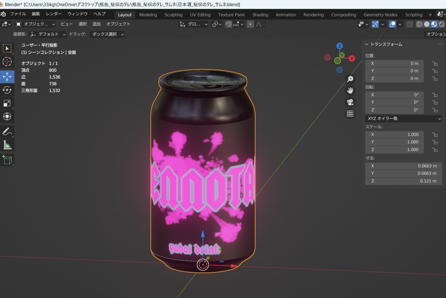Click the オプション button
The height and width of the screenshot is (298, 446).
tap(435, 34)
